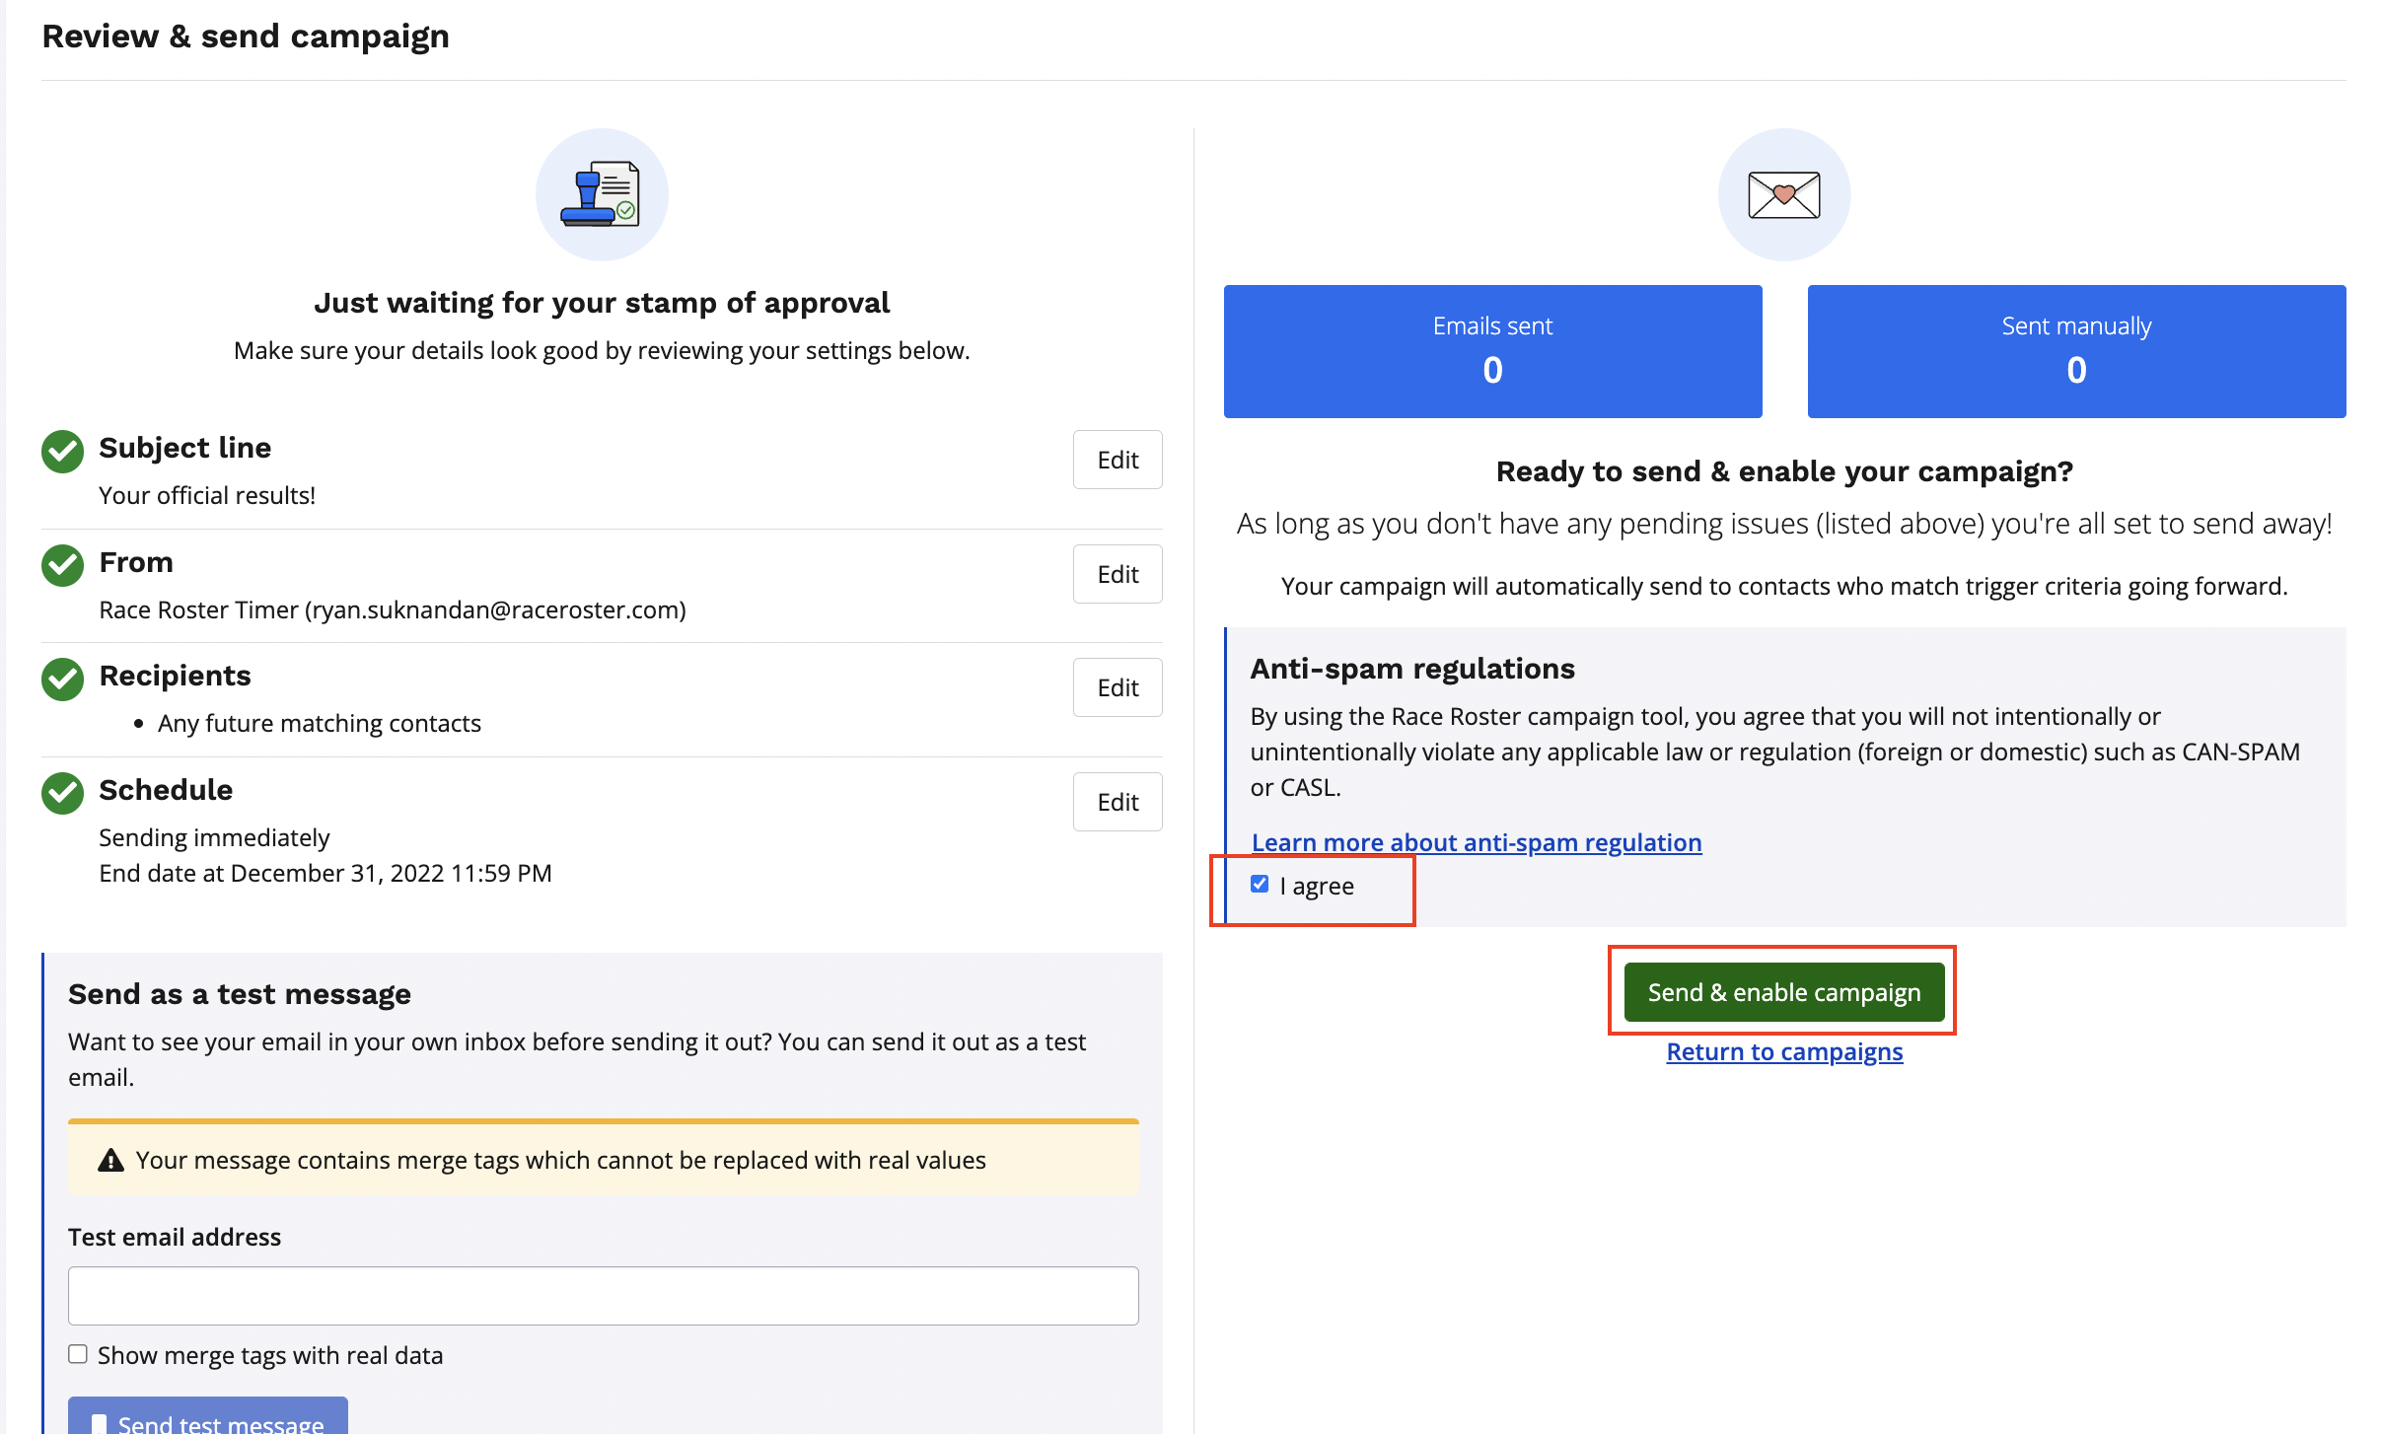Click the stamp of approval icon
The image size is (2381, 1434).
tap(602, 194)
